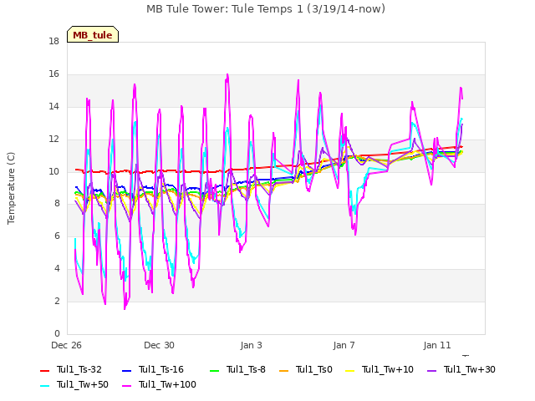The height and width of the screenshot is (401, 535).
Task: Click the 4 y-axis tick label
Action: 57,269
